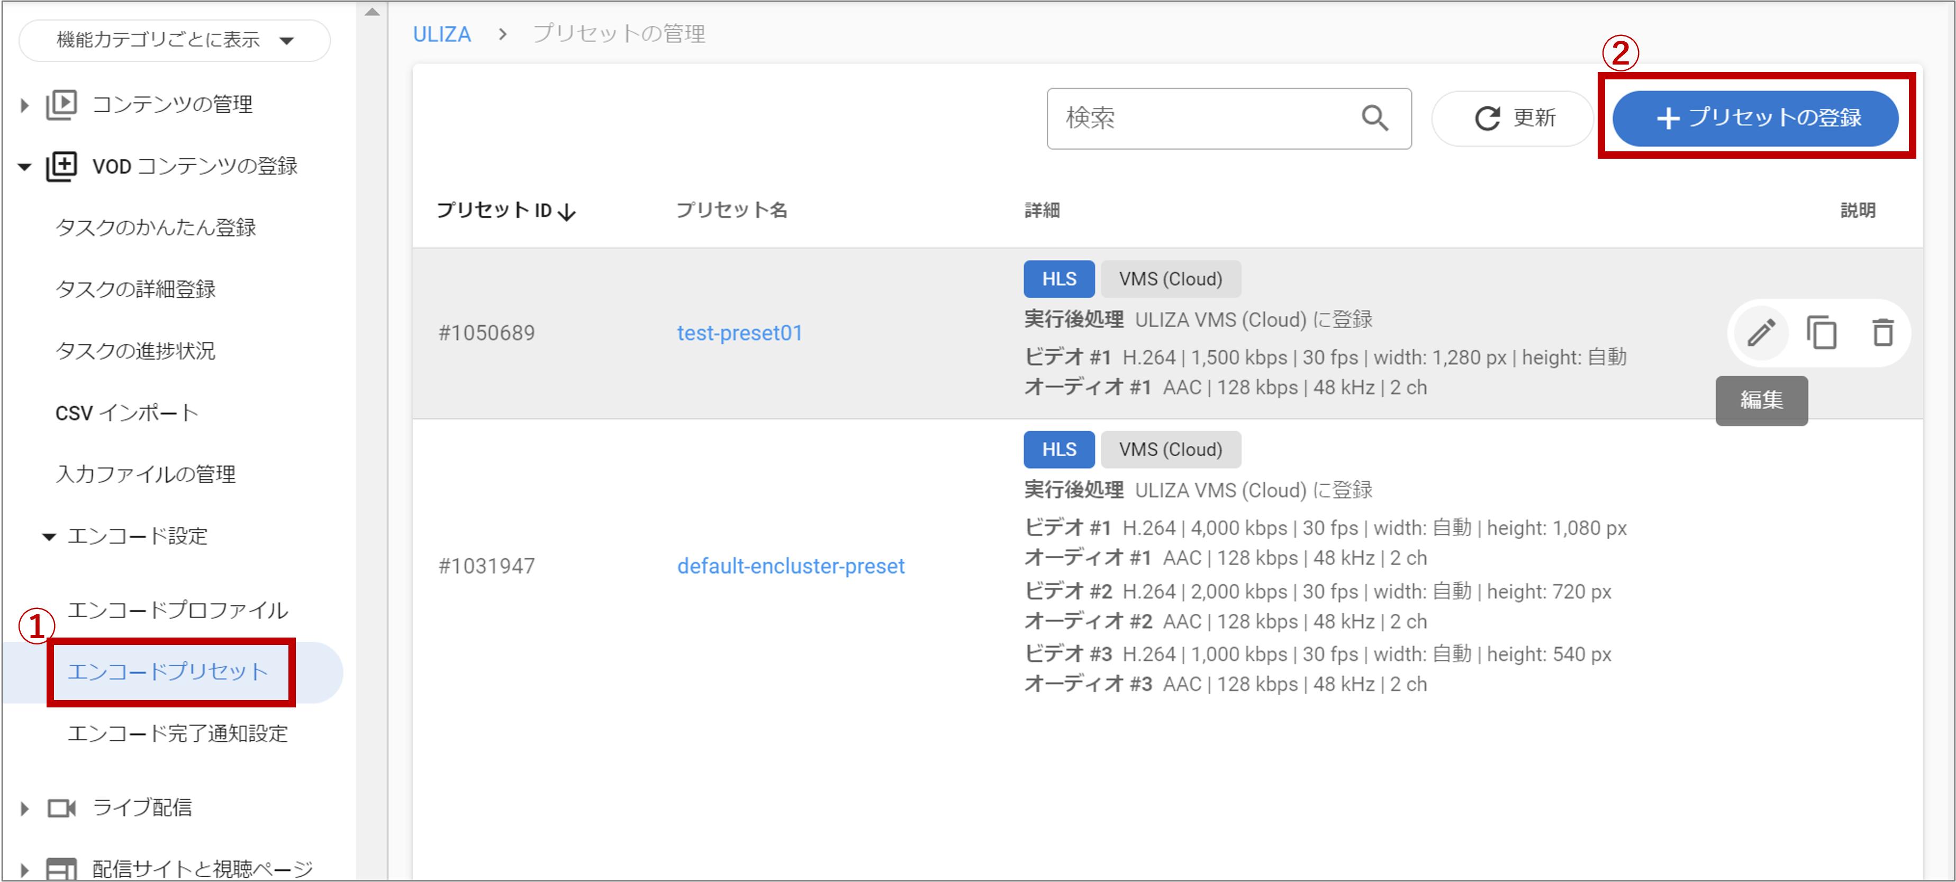The width and height of the screenshot is (1956, 882).
Task: Click the HLS tag in default-encluster-preset row
Action: (x=1058, y=449)
